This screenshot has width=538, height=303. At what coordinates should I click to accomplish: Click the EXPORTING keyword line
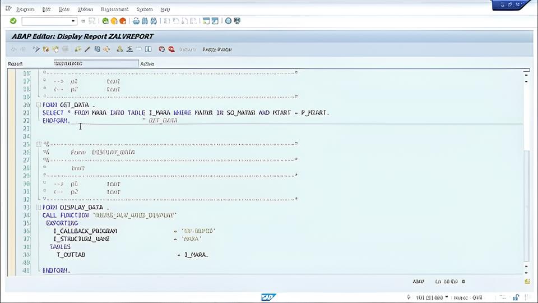[62, 223]
